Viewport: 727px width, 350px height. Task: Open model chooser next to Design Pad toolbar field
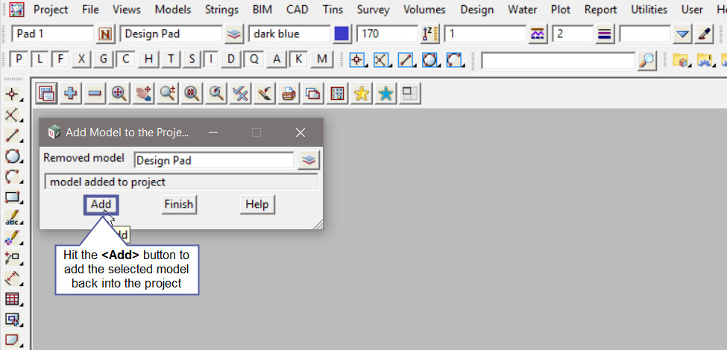click(234, 34)
